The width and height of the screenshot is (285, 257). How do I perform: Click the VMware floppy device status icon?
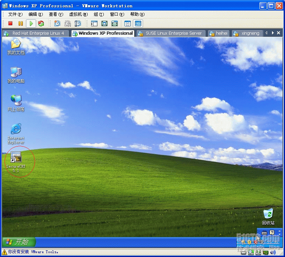pyautogui.click(x=258, y=252)
